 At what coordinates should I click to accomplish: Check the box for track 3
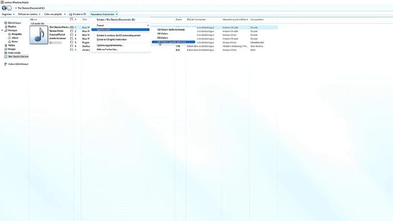[x=72, y=35]
